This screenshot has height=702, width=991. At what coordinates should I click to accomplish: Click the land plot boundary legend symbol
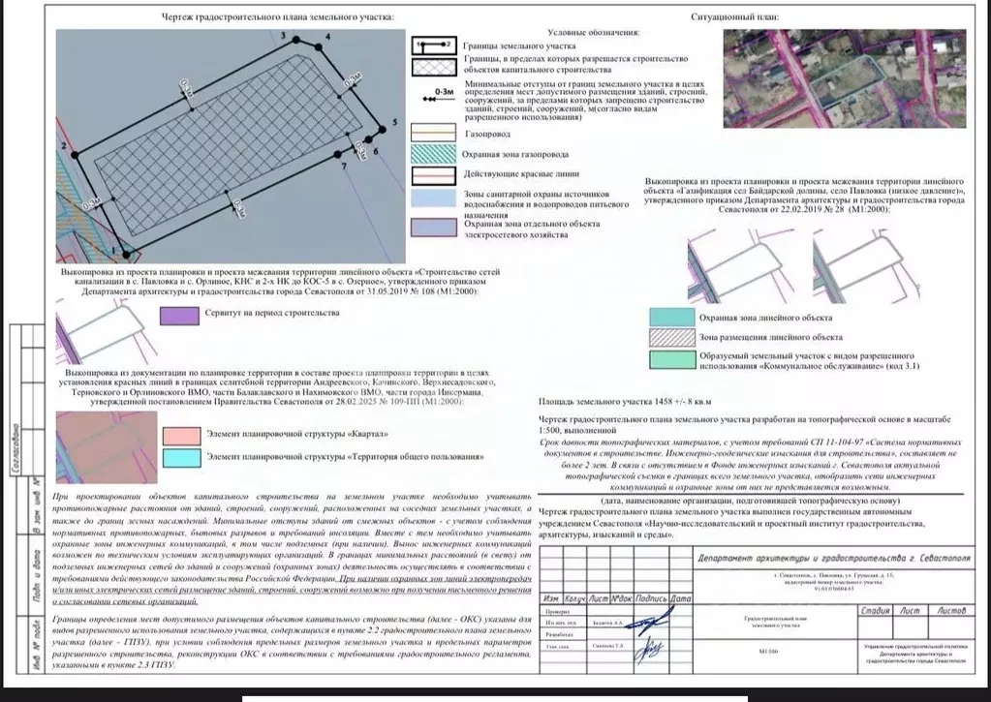coord(434,46)
